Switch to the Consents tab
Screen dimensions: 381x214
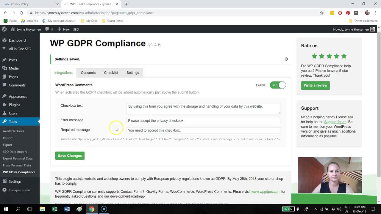tap(88, 73)
